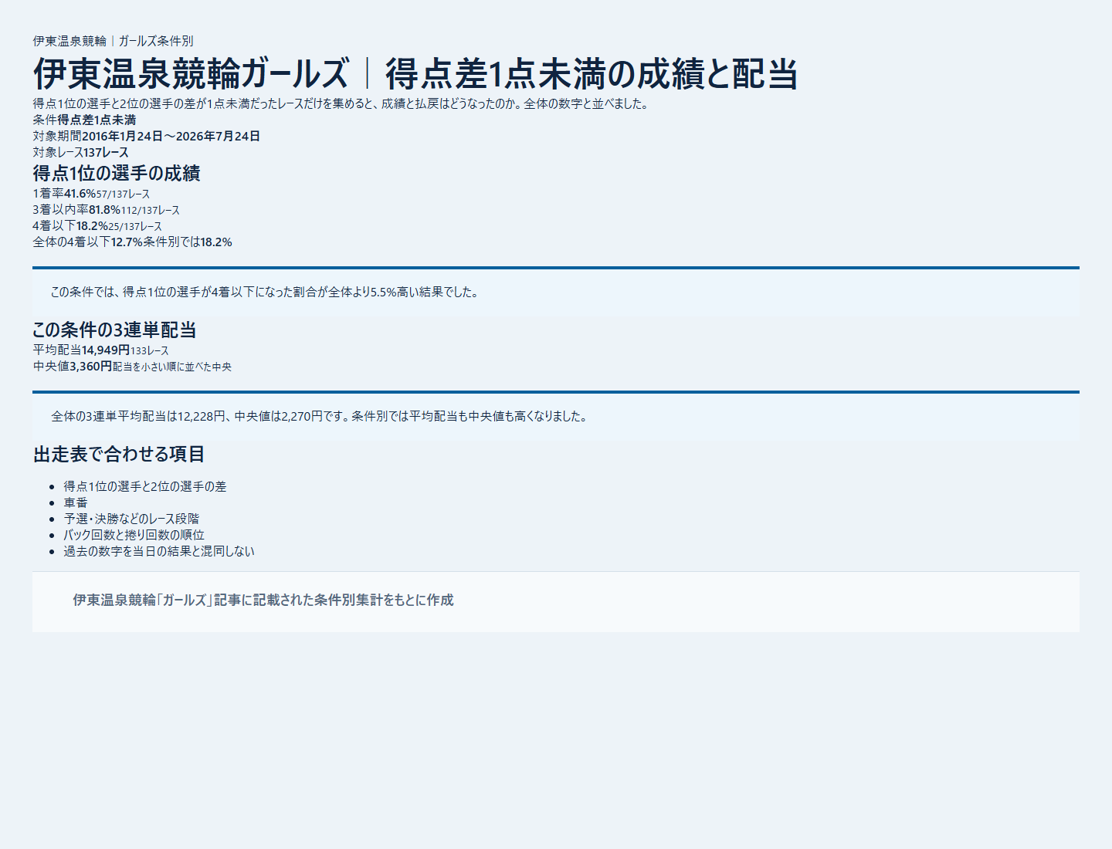Select the intro sentence starting 得点1位の選手と2位の選手の差が1点未満
Screen dimensions: 1112x849
pyautogui.click(x=342, y=103)
